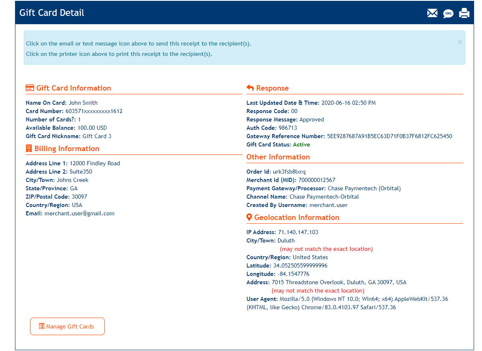Click the IP address 71.140.147.103
482x351 pixels.
298,232
